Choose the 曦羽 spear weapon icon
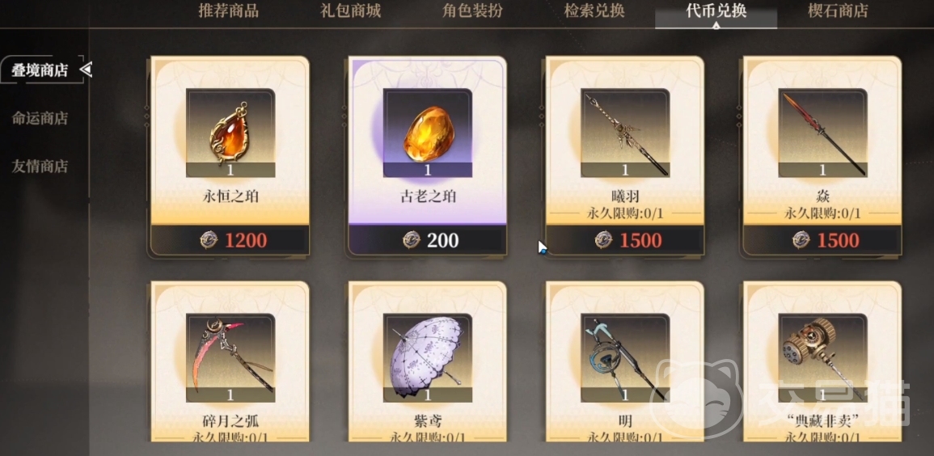This screenshot has height=456, width=934. click(625, 132)
